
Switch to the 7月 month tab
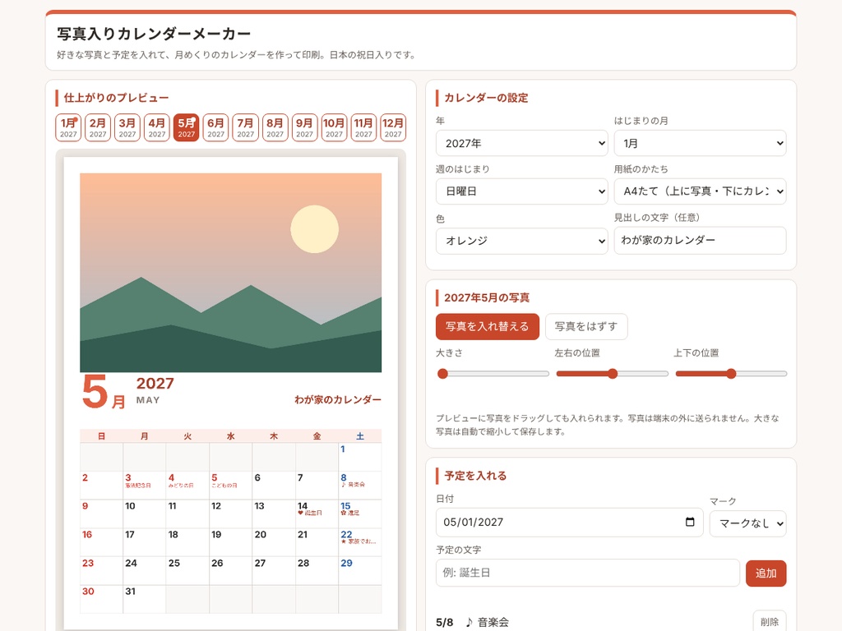(x=245, y=127)
